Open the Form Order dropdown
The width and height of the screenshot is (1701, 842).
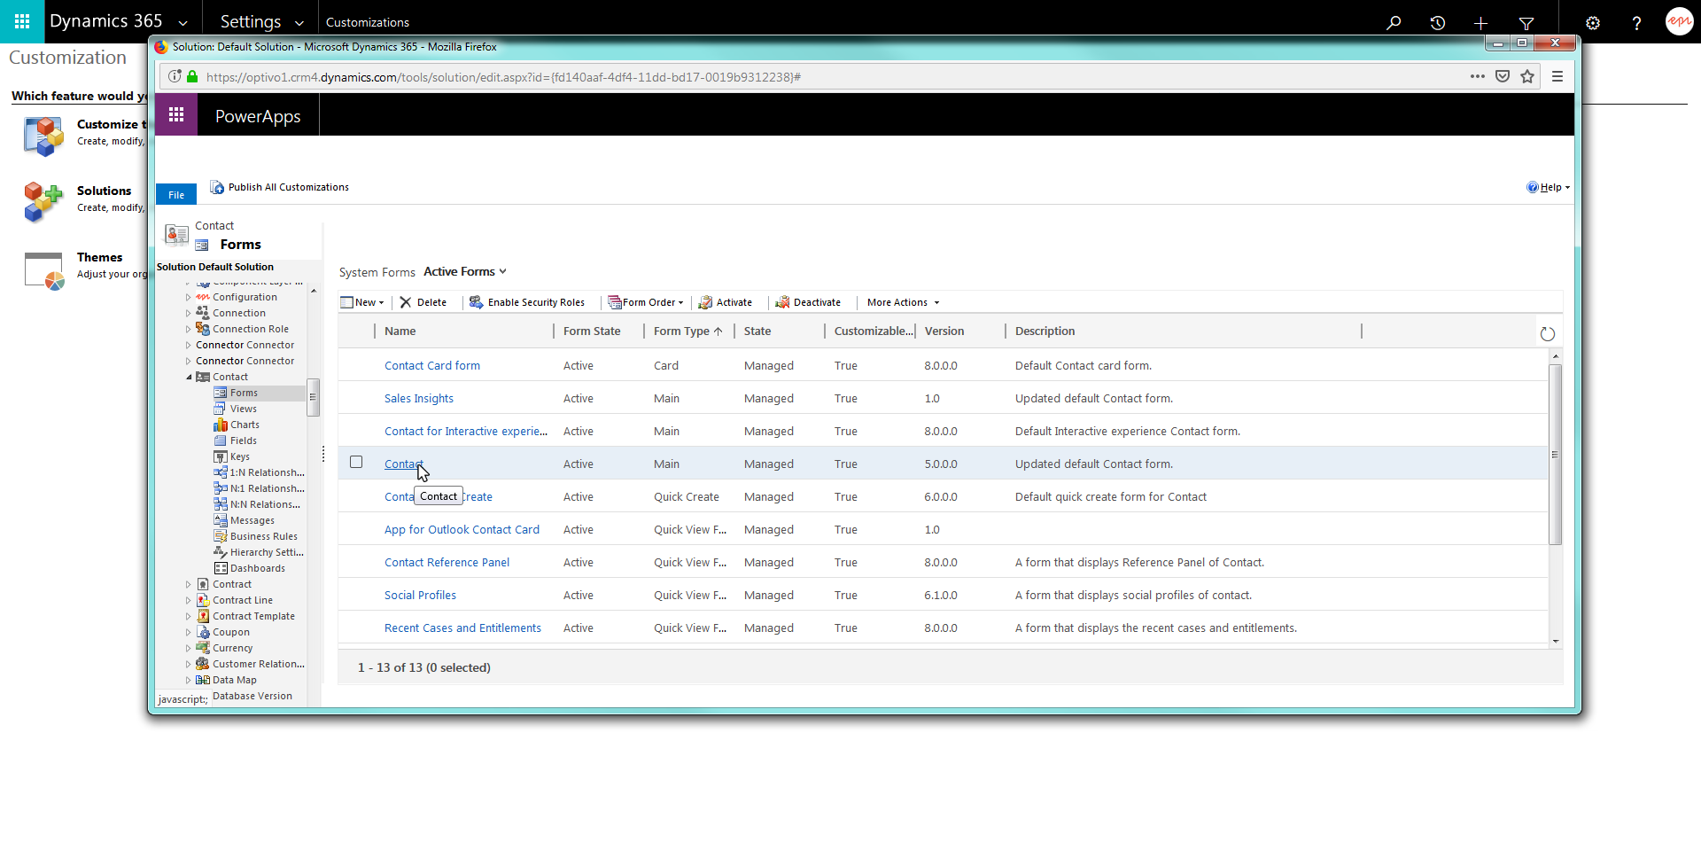coord(646,302)
